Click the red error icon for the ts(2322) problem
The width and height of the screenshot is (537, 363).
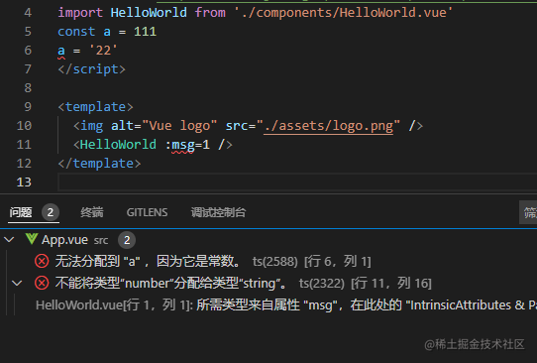coord(42,283)
